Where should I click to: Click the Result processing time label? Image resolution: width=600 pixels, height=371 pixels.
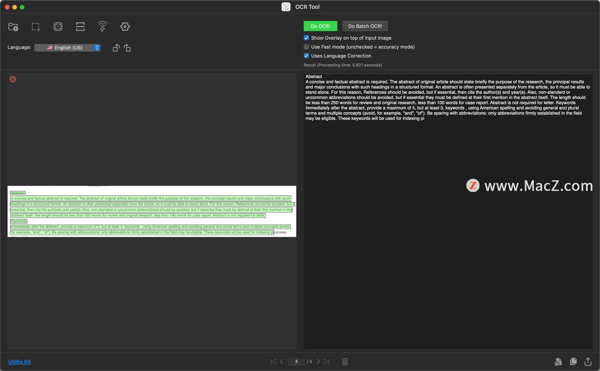pos(343,65)
